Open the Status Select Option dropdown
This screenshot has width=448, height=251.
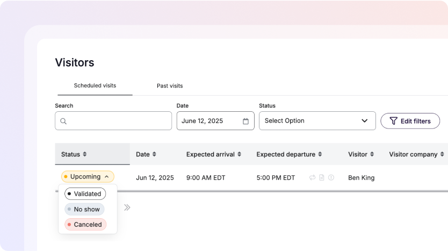[317, 121]
